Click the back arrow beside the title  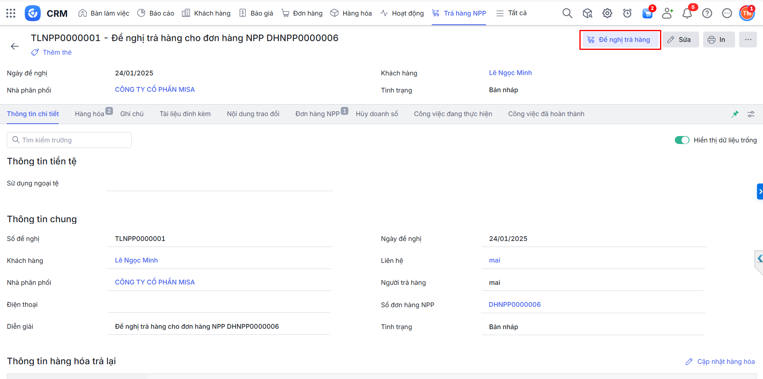click(x=15, y=46)
